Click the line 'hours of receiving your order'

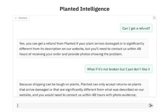coord(71,54)
